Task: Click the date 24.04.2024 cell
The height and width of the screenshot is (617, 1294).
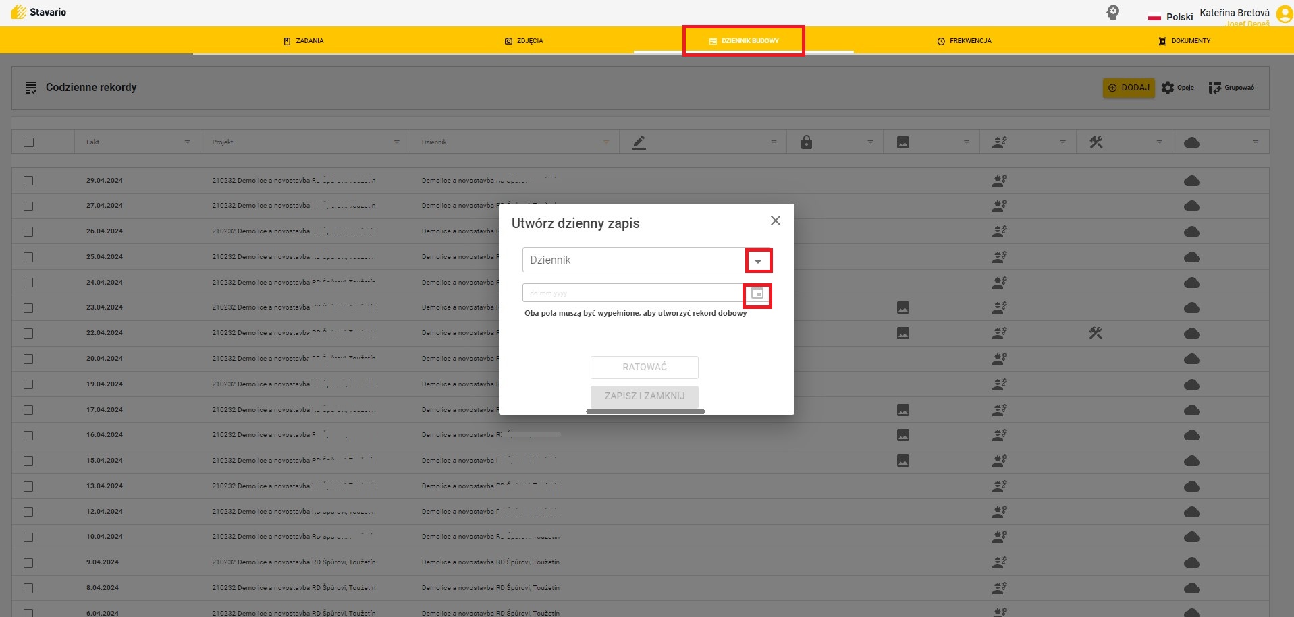Action: coord(105,283)
